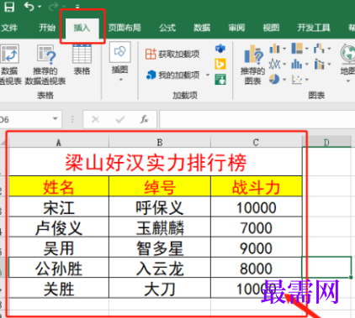Click the formula bar Enter checkmark icon

[x=120, y=120]
